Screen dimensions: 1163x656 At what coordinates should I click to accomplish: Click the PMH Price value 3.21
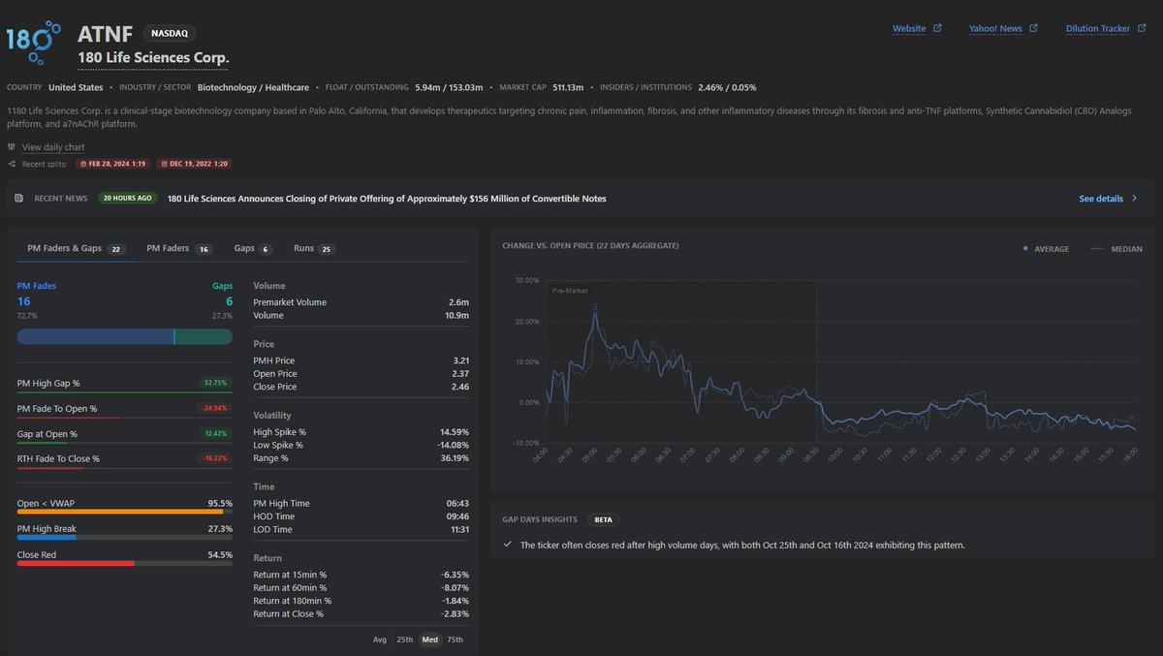coord(460,360)
